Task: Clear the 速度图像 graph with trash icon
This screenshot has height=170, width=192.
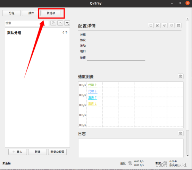Action: point(181,76)
